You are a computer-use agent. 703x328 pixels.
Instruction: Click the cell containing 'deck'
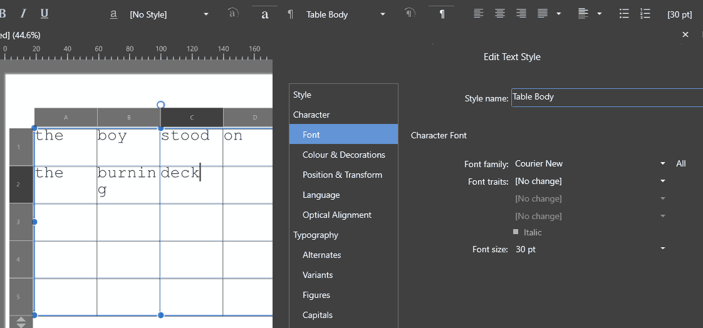192,185
